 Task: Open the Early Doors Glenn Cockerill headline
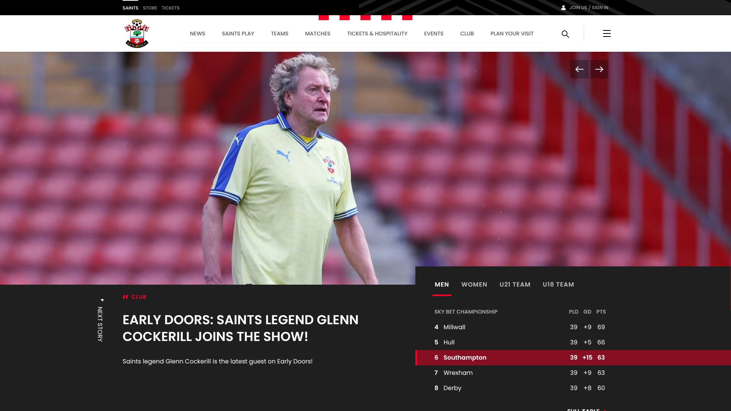pyautogui.click(x=240, y=328)
